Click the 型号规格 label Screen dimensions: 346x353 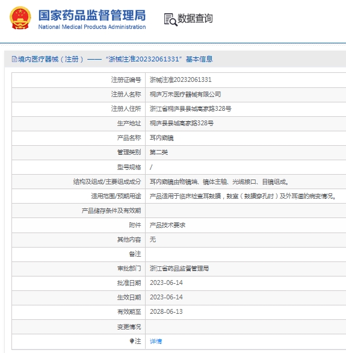[129, 167]
